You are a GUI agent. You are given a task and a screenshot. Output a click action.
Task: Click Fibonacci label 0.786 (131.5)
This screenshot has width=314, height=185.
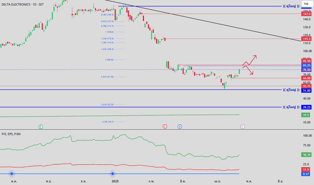(107, 26)
